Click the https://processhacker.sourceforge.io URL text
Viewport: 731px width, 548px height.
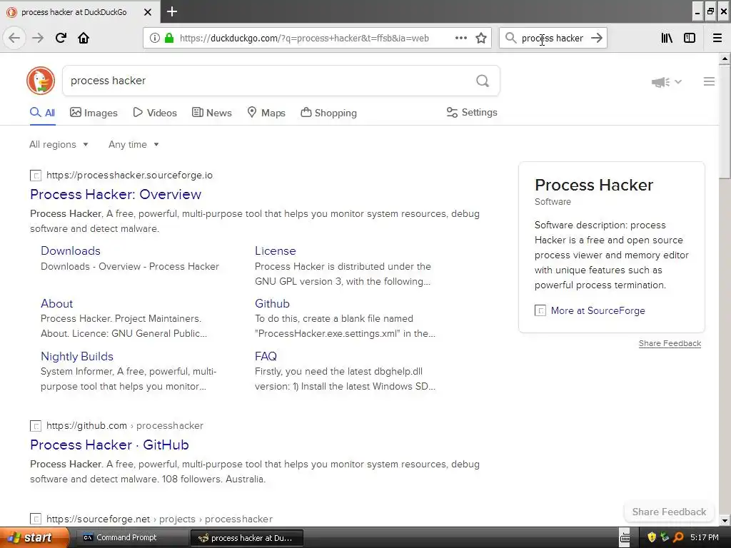[130, 176]
